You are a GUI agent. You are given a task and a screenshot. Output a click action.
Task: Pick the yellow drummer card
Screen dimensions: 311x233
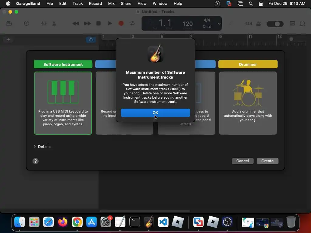click(x=248, y=103)
